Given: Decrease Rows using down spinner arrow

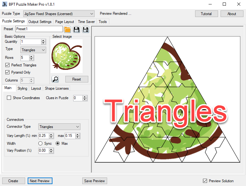Looking at the screenshot, I should pyautogui.click(x=31, y=59).
